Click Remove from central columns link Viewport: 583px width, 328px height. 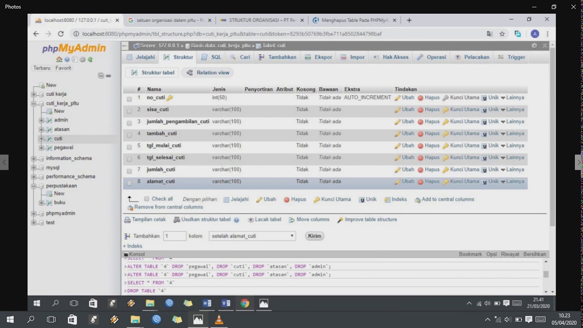click(x=165, y=207)
